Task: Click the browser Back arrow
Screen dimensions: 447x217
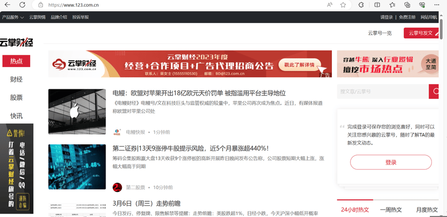Action: tap(8, 5)
